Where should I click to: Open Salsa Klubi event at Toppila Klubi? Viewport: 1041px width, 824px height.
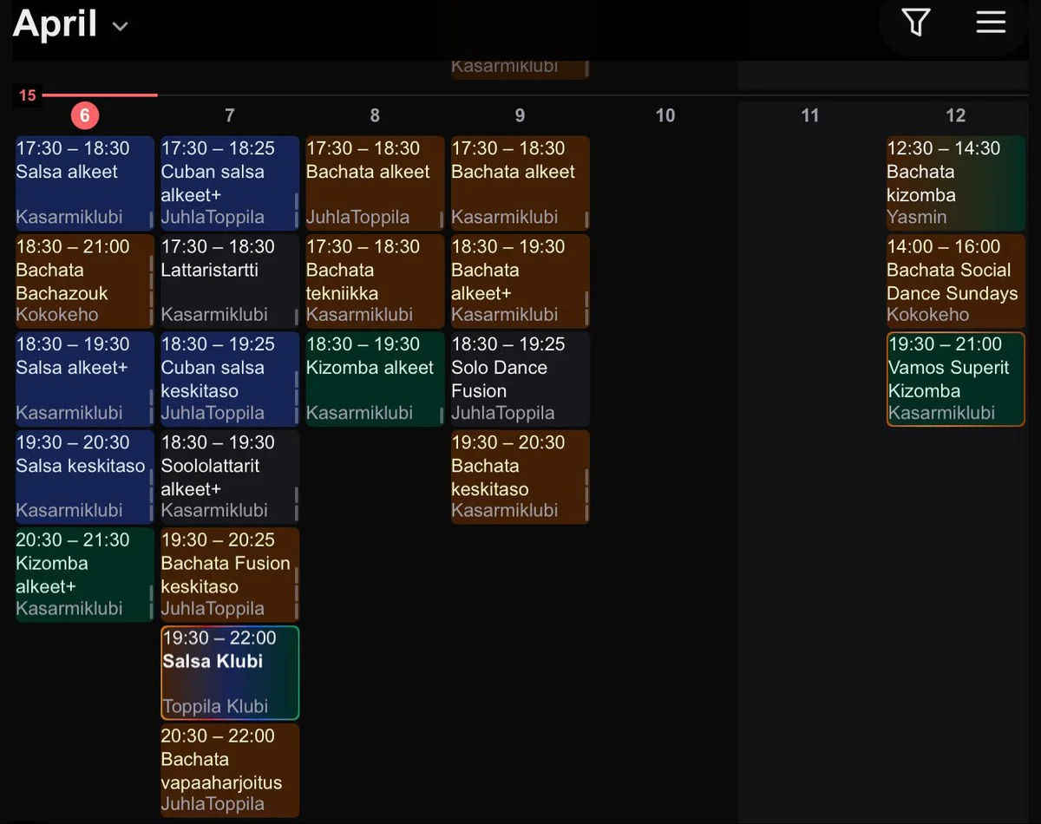(x=230, y=672)
